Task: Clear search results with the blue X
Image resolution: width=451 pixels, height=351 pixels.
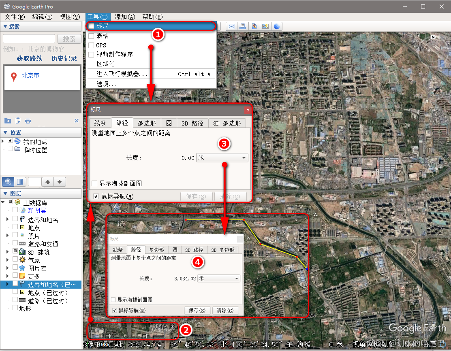Action: pos(77,121)
